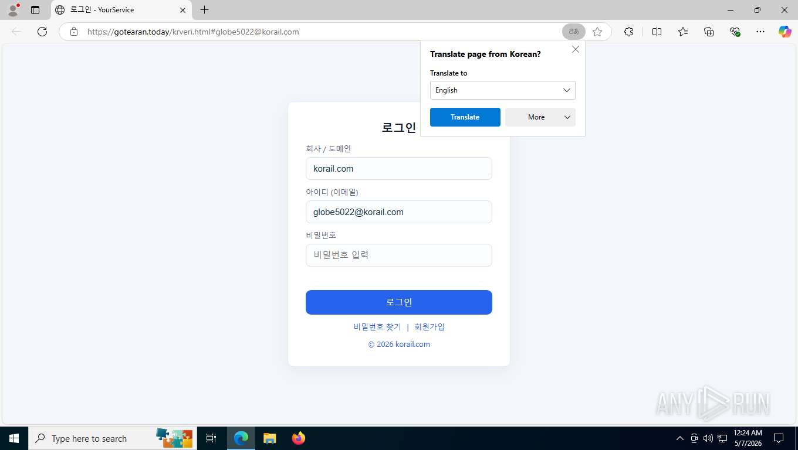Screen dimensions: 798x450
Task: Toggle the translate icon in the address bar
Action: pos(574,32)
